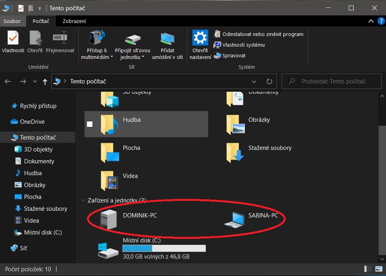Click Spravovat in Systém group
386x276 pixels.
pos(230,56)
